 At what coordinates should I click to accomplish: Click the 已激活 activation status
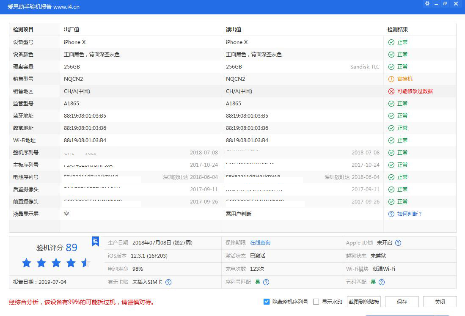[x=258, y=256]
